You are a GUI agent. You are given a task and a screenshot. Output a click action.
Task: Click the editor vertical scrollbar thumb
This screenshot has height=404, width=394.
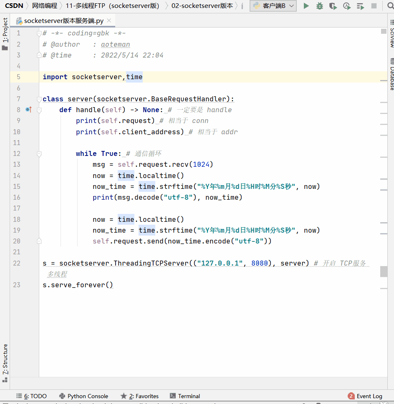pos(384,271)
